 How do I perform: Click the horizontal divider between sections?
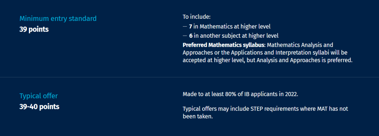[x=189, y=77]
